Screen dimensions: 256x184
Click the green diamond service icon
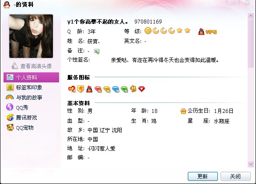point(124,89)
